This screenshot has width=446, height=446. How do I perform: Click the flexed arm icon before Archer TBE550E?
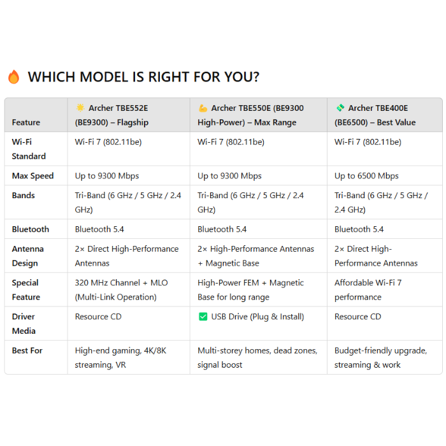(203, 108)
